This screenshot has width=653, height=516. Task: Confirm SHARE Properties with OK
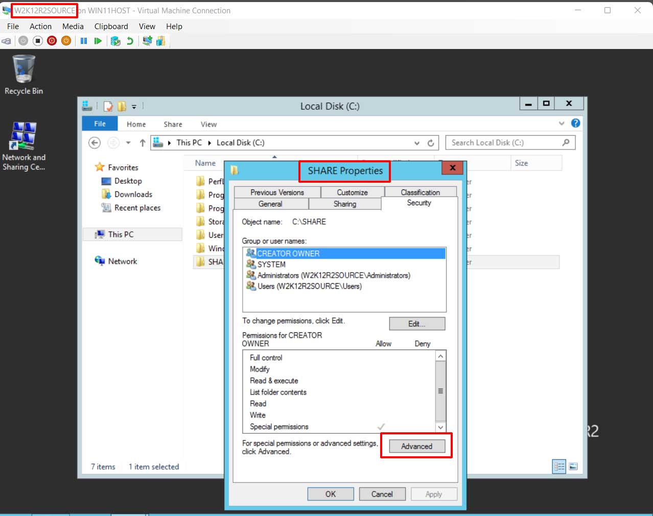point(331,494)
